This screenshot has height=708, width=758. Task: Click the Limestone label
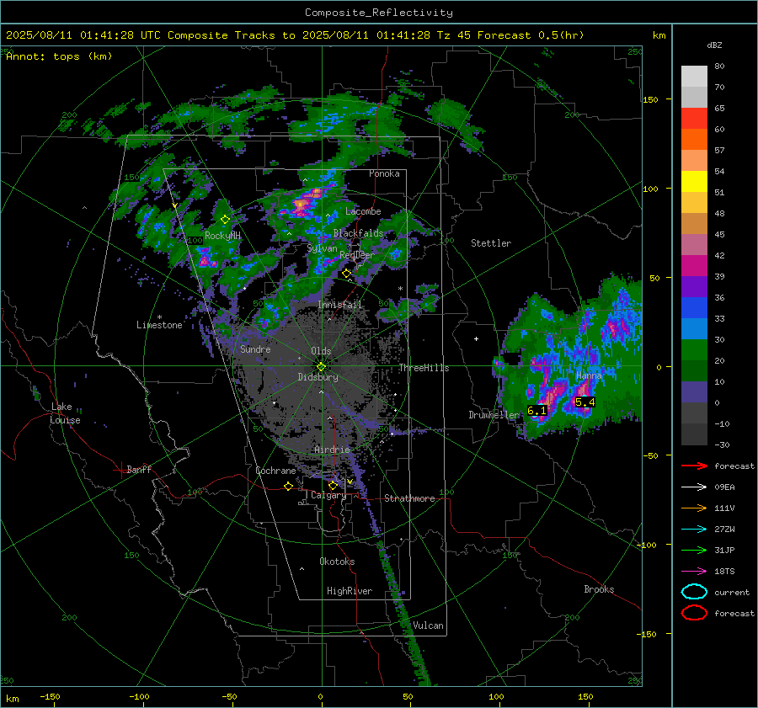coord(159,325)
